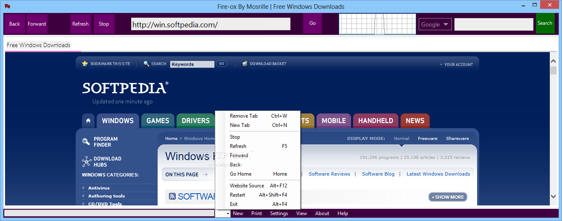Click the small GO button beside Keywords

click(222, 64)
